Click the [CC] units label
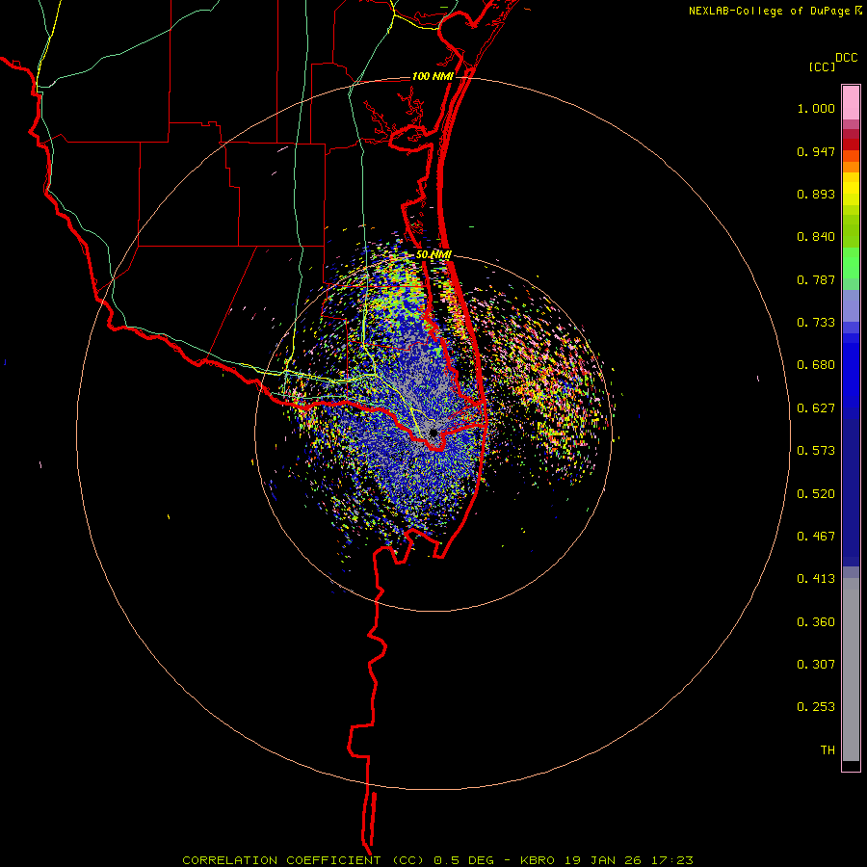The image size is (867, 867). [822, 66]
